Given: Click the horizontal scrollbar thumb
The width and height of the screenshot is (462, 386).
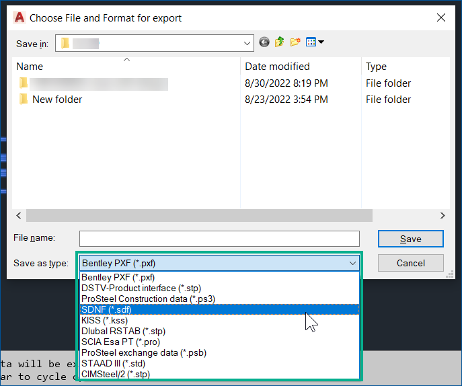Looking at the screenshot, I should pyautogui.click(x=199, y=215).
